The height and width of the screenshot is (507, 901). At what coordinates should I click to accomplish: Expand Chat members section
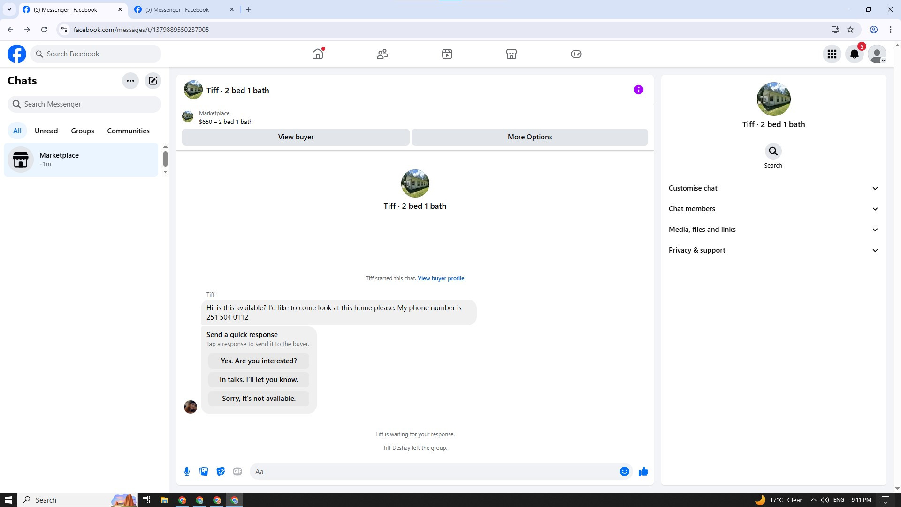click(x=773, y=209)
